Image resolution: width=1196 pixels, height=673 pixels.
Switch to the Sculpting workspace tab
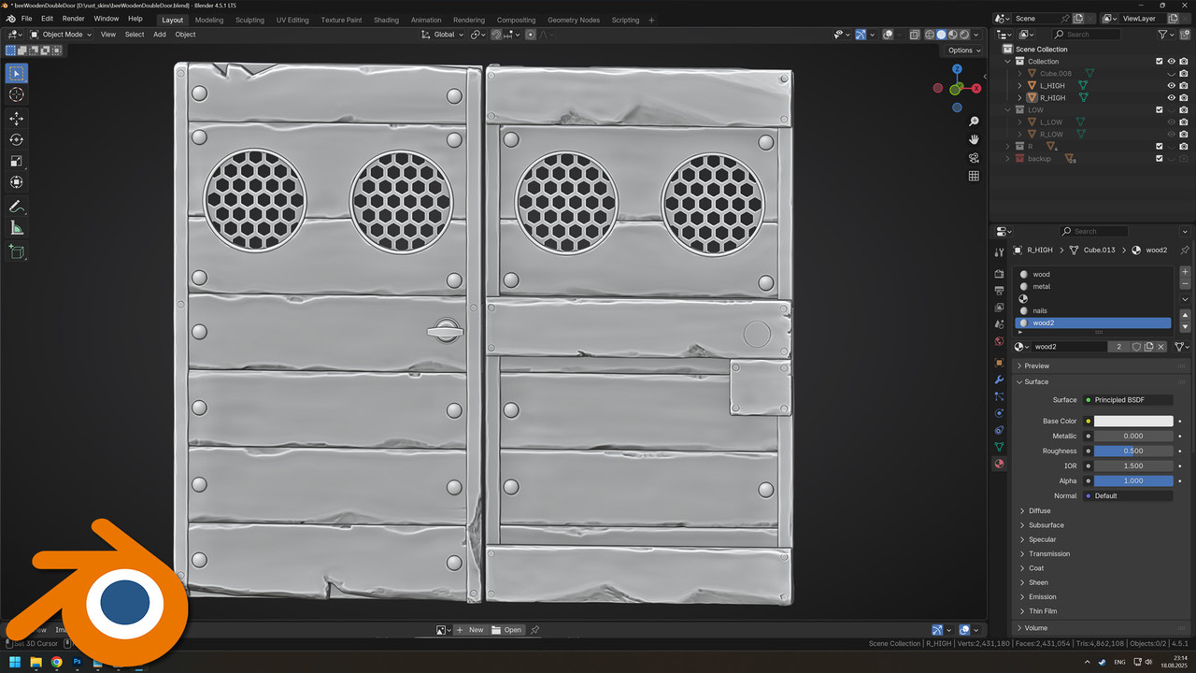(x=249, y=20)
